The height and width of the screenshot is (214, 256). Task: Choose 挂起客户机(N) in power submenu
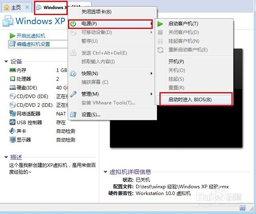(x=194, y=41)
